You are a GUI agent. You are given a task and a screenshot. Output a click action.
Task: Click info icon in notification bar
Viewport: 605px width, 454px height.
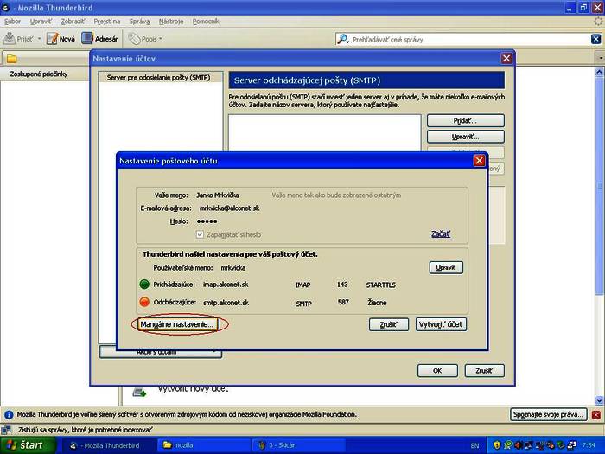point(9,415)
